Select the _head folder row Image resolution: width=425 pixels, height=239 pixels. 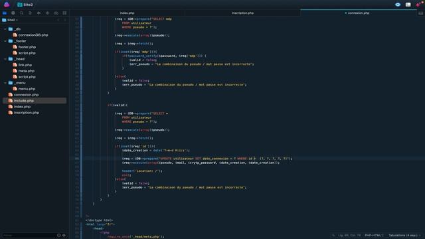coord(35,59)
